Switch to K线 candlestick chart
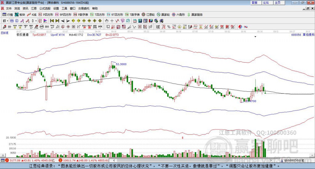The width and height of the screenshot is (315, 169). (x=32, y=15)
